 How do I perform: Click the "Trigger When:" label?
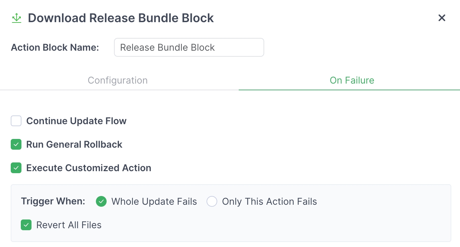(53, 201)
